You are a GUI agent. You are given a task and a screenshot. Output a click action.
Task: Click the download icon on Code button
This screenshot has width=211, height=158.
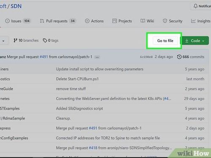coord(187,41)
